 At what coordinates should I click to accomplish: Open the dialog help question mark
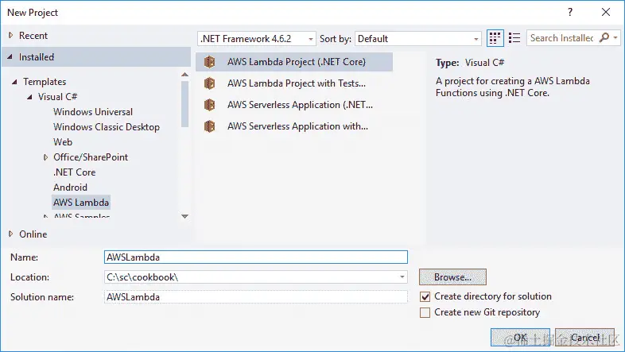click(x=570, y=13)
